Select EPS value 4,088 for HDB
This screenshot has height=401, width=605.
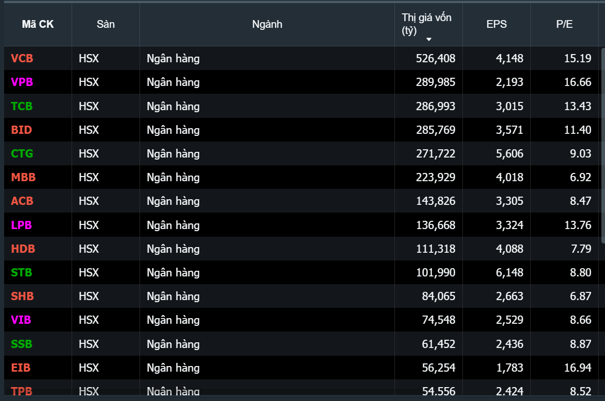pyautogui.click(x=510, y=249)
